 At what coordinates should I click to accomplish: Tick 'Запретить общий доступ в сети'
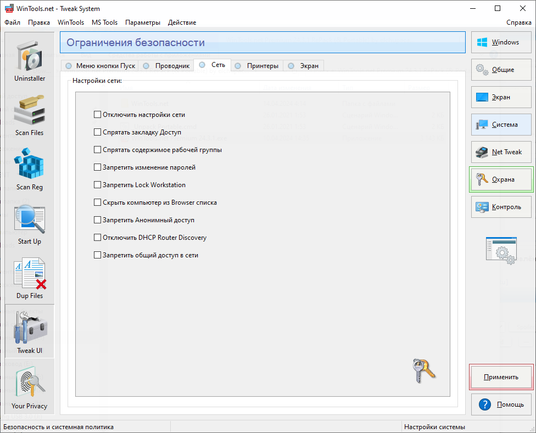click(98, 255)
